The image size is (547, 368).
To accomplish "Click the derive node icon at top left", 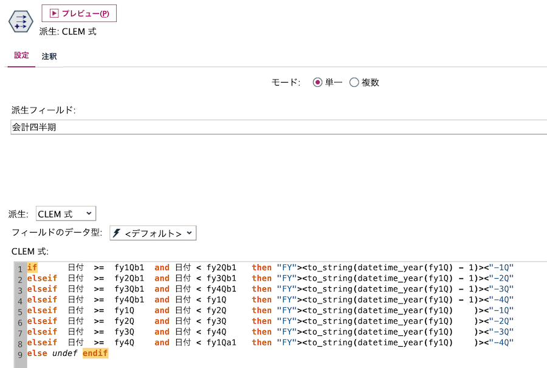I will click(20, 22).
